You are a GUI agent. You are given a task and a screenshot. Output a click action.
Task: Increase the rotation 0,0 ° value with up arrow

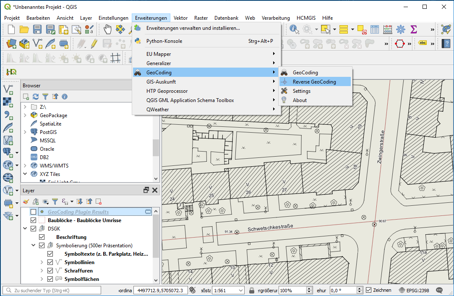click(x=360, y=288)
